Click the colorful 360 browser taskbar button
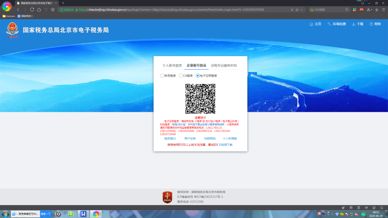388x218 pixels. [x=96, y=214]
